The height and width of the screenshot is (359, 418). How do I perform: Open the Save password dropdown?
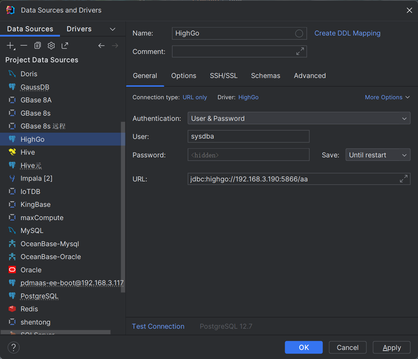click(377, 155)
